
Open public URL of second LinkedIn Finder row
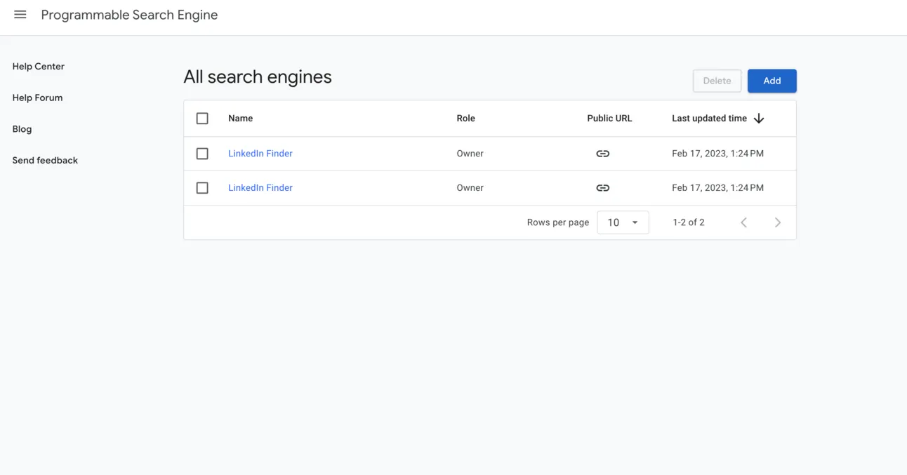[x=602, y=188]
